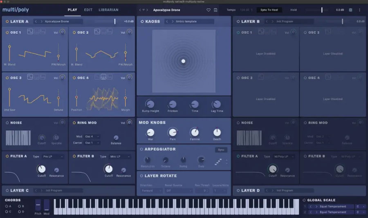This screenshot has width=368, height=218.
Task: Click the previous-preset arrow beside Apocalypse Drone in top bar
Action: click(x=140, y=10)
